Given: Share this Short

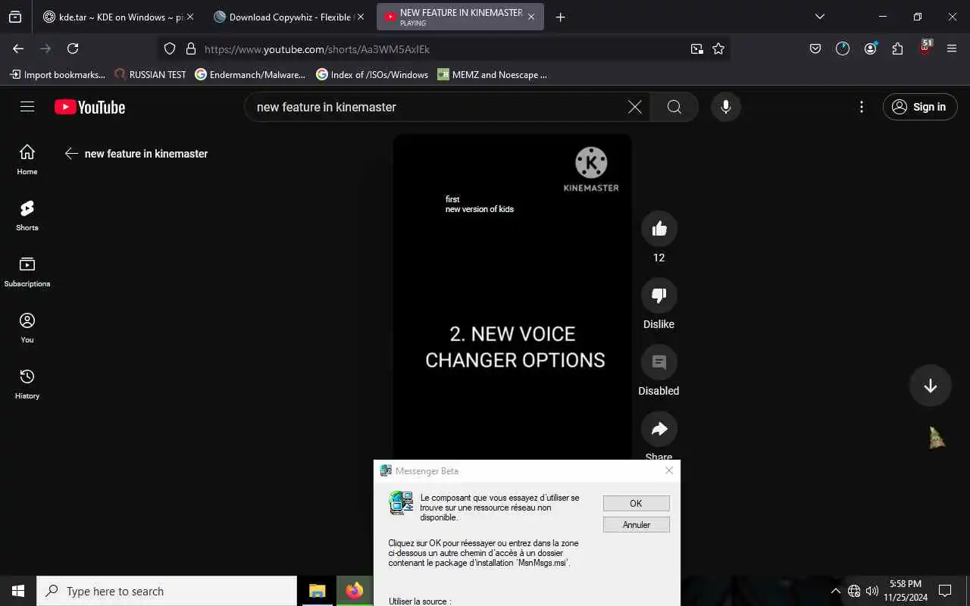Looking at the screenshot, I should click(x=659, y=429).
